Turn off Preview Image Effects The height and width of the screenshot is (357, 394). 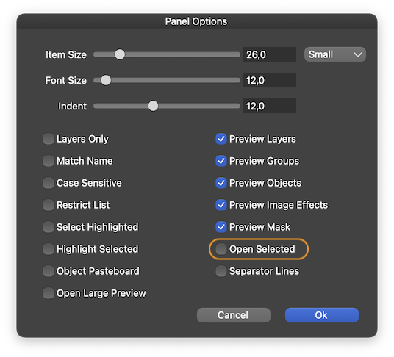click(x=221, y=205)
